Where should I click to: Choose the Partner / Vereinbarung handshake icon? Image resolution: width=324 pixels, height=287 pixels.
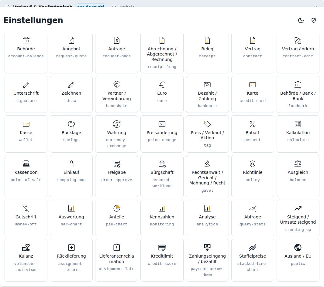(116, 85)
